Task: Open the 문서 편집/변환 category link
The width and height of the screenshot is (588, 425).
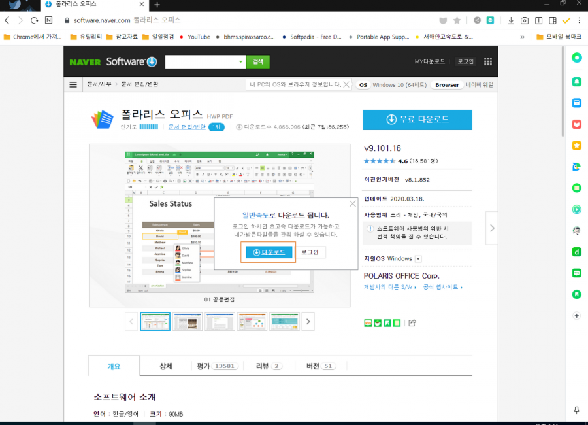Action: [x=187, y=127]
